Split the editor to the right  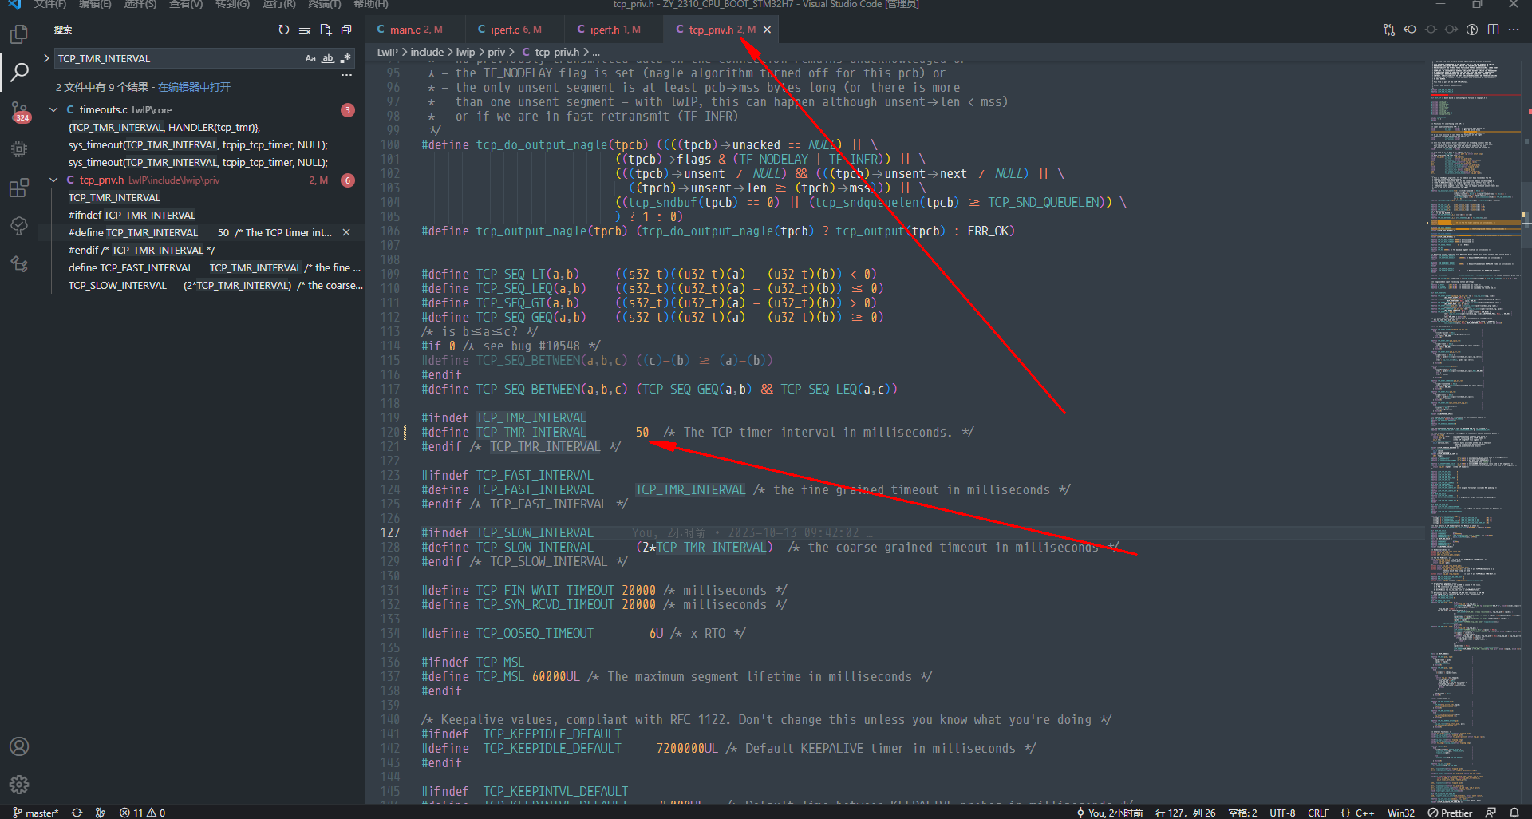(x=1493, y=30)
